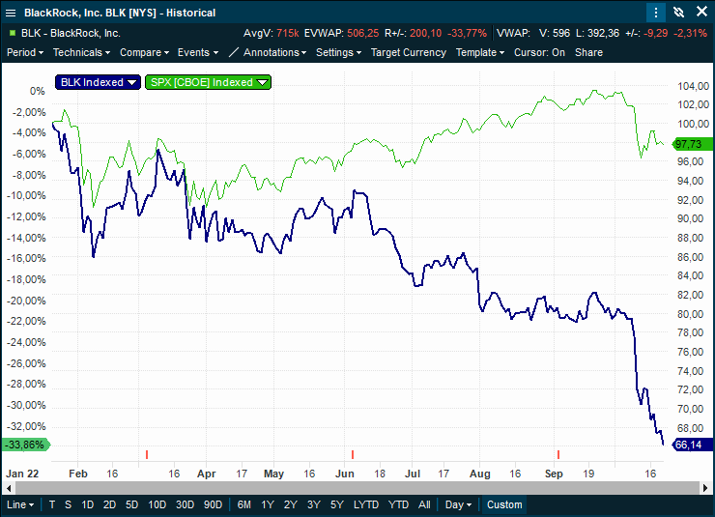Click the scrollbar right arrow
The image size is (715, 517).
pyautogui.click(x=705, y=488)
